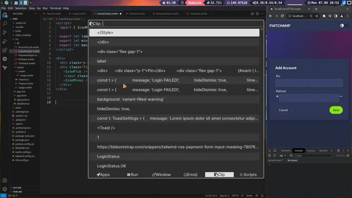
Task: Select the 'label' clipboard entry
Action: [102, 61]
